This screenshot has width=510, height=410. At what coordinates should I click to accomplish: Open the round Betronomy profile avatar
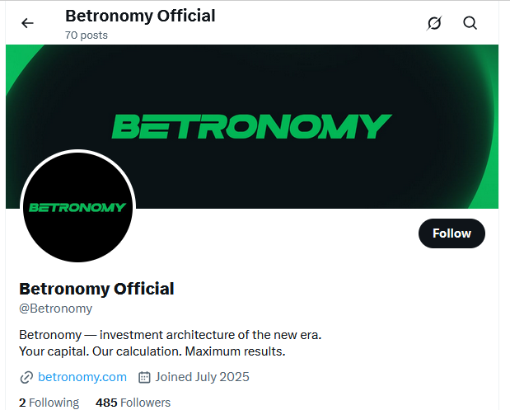77,206
